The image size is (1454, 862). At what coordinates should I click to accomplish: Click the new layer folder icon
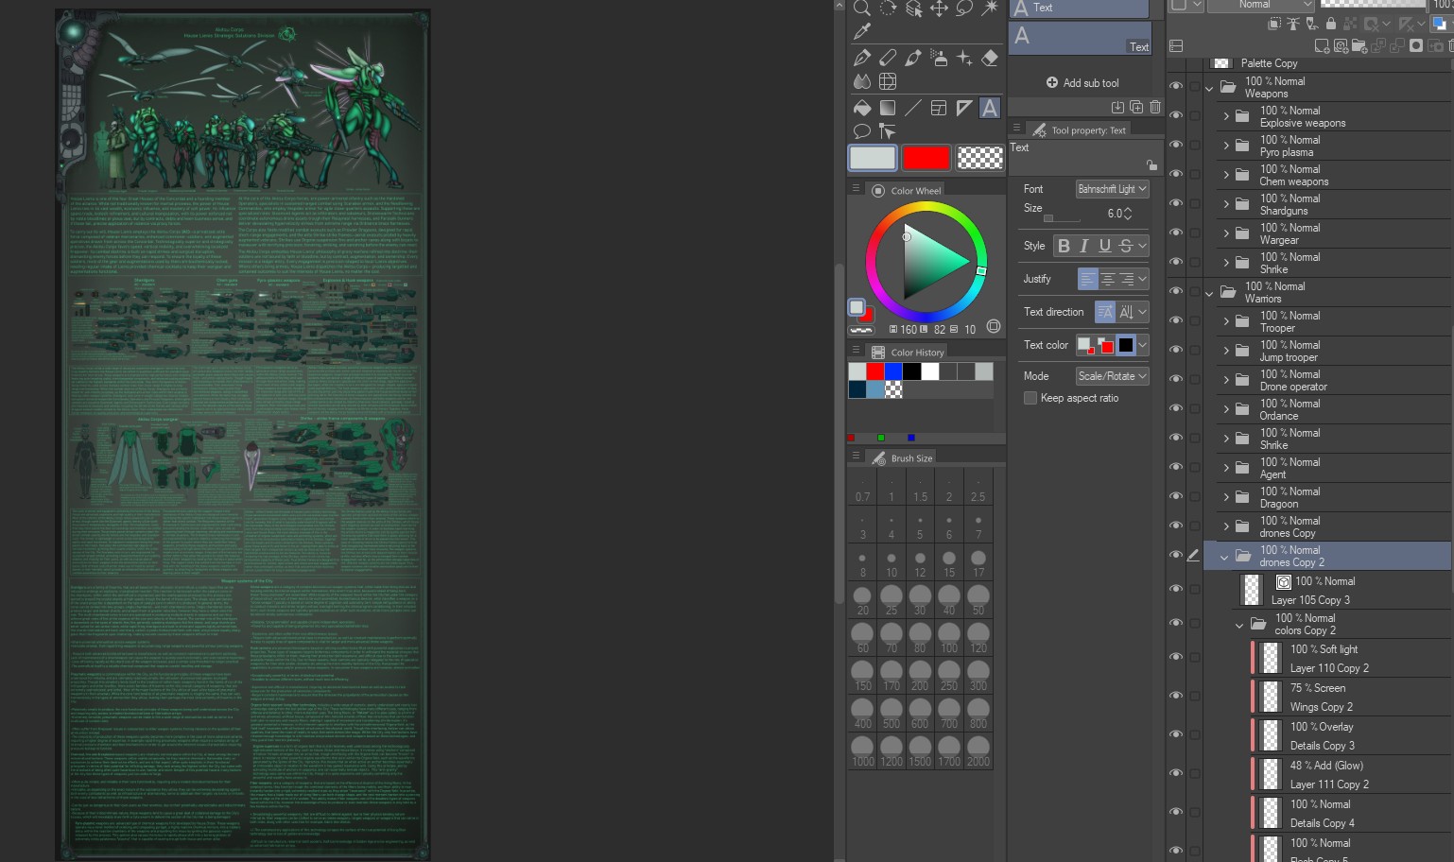click(1359, 45)
